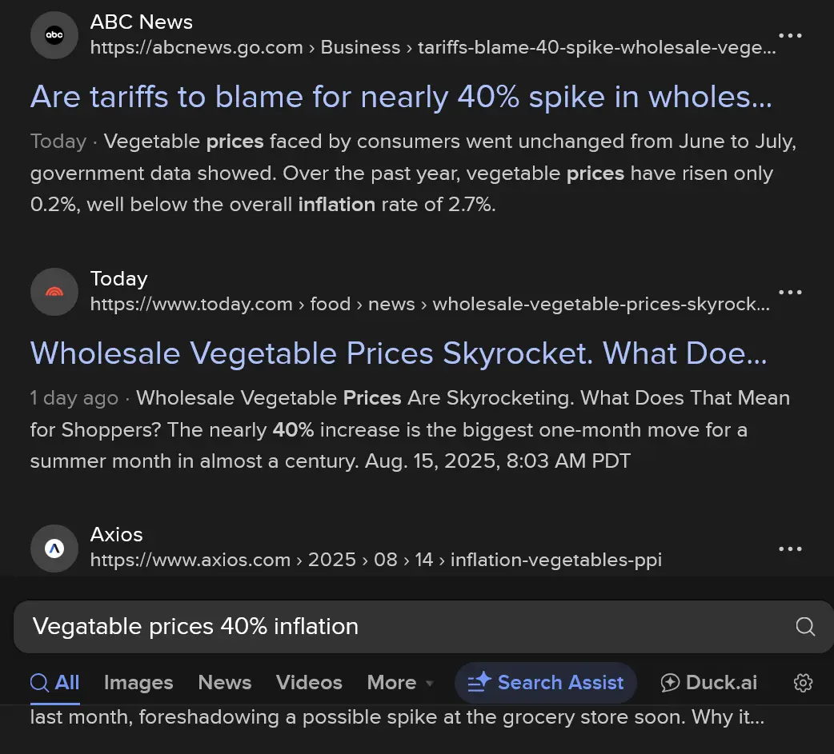The image size is (834, 754).
Task: Click the axios.com URL breadcrumb
Action: (x=375, y=560)
